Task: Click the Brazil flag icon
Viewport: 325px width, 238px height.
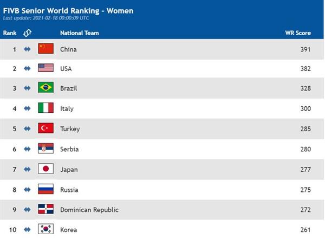Action: click(x=46, y=87)
